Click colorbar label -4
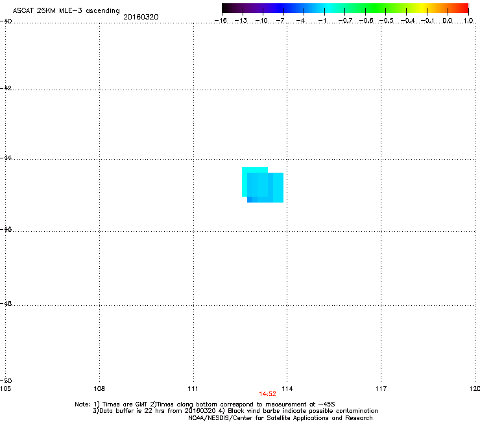Viewport: 480px width, 422px height. pos(300,21)
